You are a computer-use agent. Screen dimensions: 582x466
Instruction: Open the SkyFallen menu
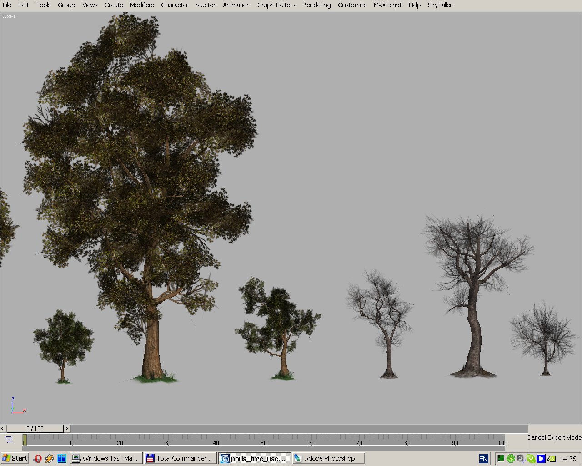click(440, 5)
